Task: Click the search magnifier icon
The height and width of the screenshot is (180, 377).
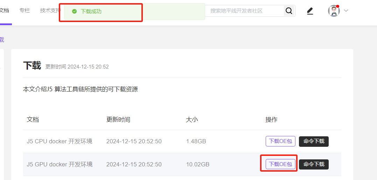Action: [289, 11]
